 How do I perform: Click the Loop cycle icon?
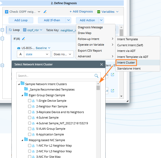click(10, 30)
